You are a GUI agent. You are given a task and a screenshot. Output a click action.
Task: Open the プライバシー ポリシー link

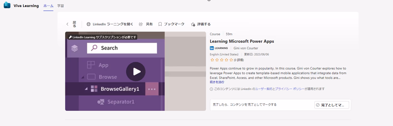click(x=290, y=89)
